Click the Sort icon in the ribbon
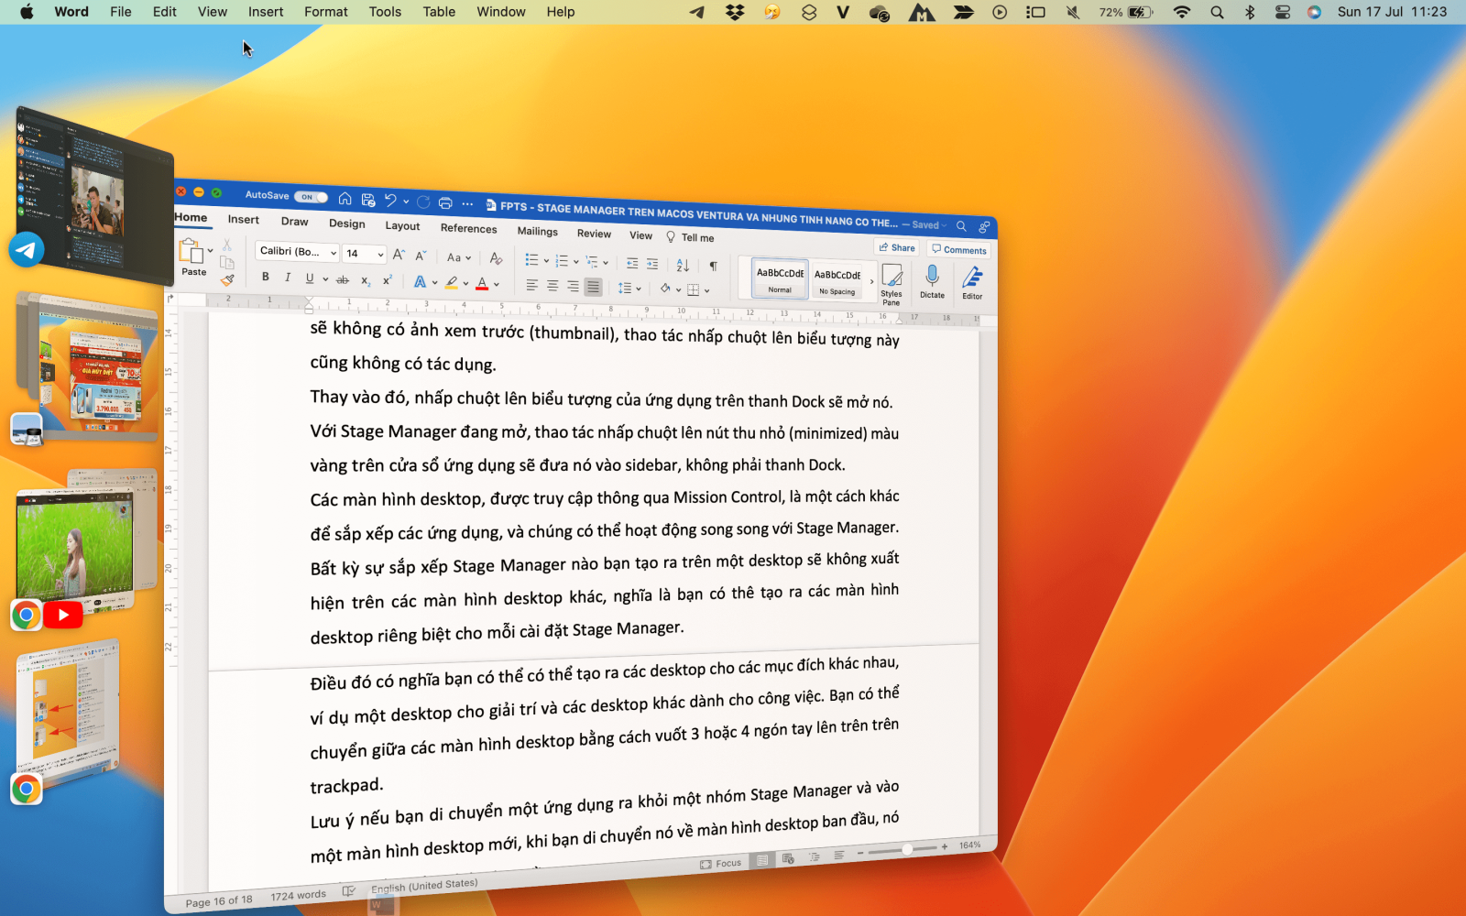 tap(682, 265)
